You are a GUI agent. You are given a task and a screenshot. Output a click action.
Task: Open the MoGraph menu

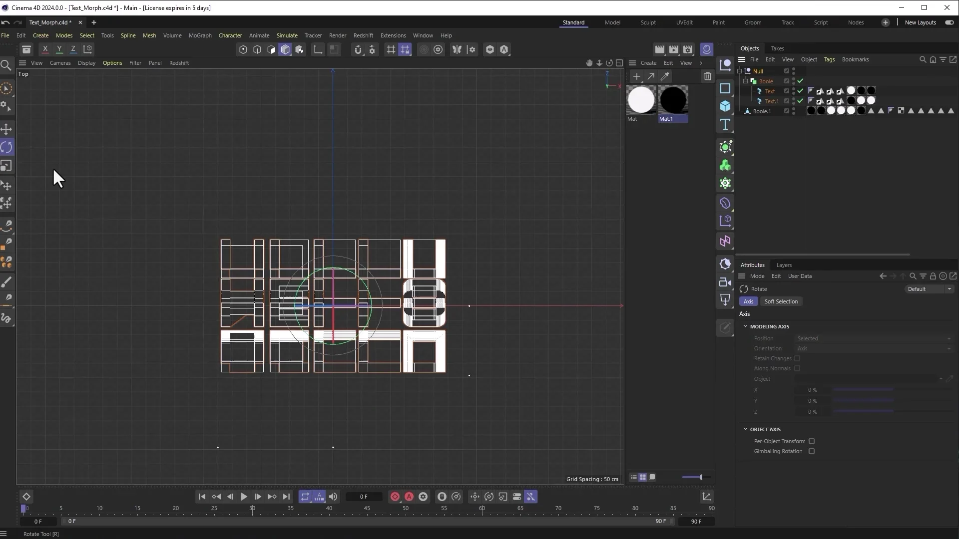click(x=200, y=35)
